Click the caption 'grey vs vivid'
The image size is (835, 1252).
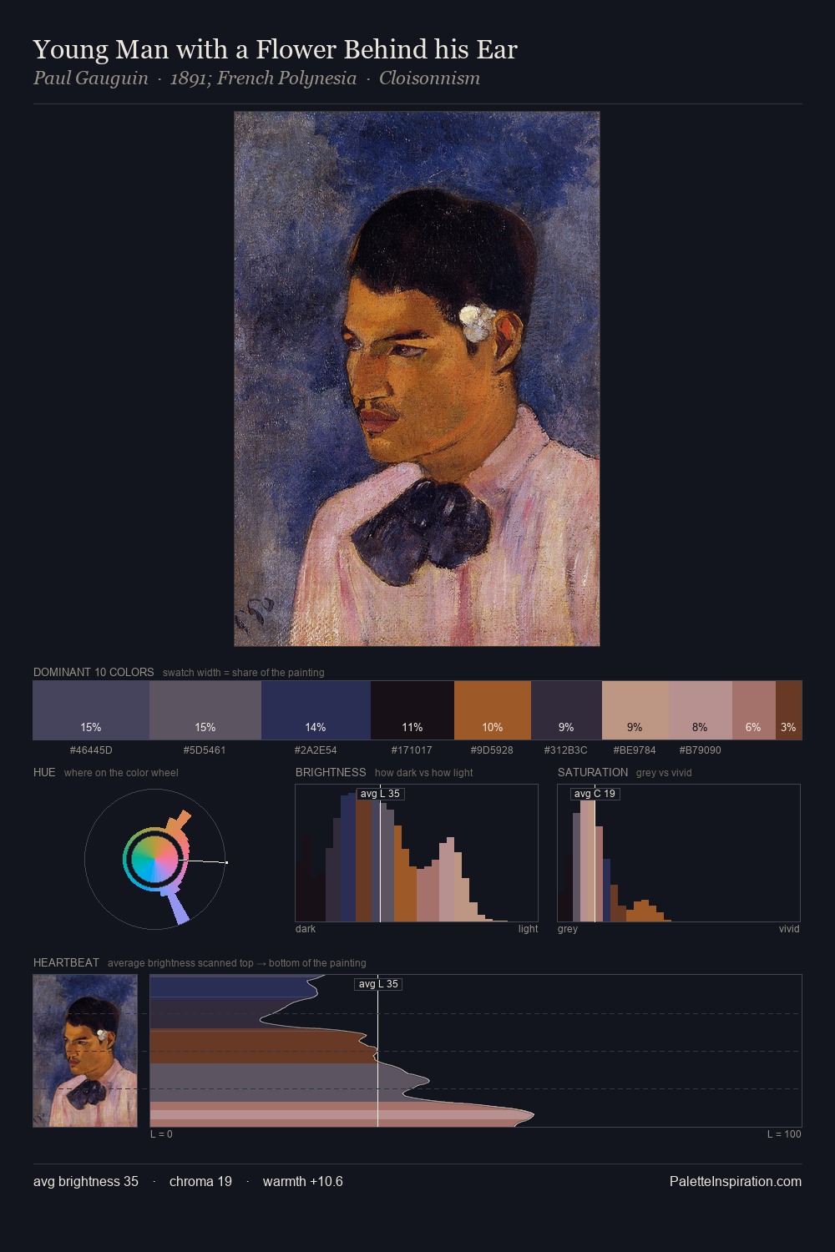[x=664, y=773]
